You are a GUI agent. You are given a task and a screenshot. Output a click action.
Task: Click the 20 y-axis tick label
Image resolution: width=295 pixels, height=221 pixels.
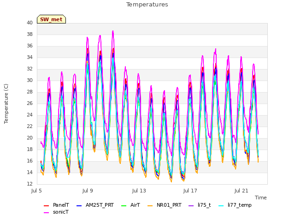(29, 138)
